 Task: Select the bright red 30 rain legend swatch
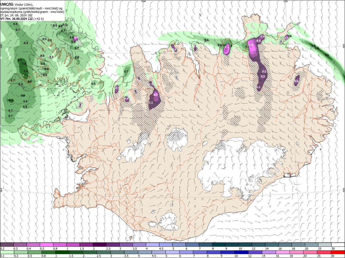click(337, 252)
